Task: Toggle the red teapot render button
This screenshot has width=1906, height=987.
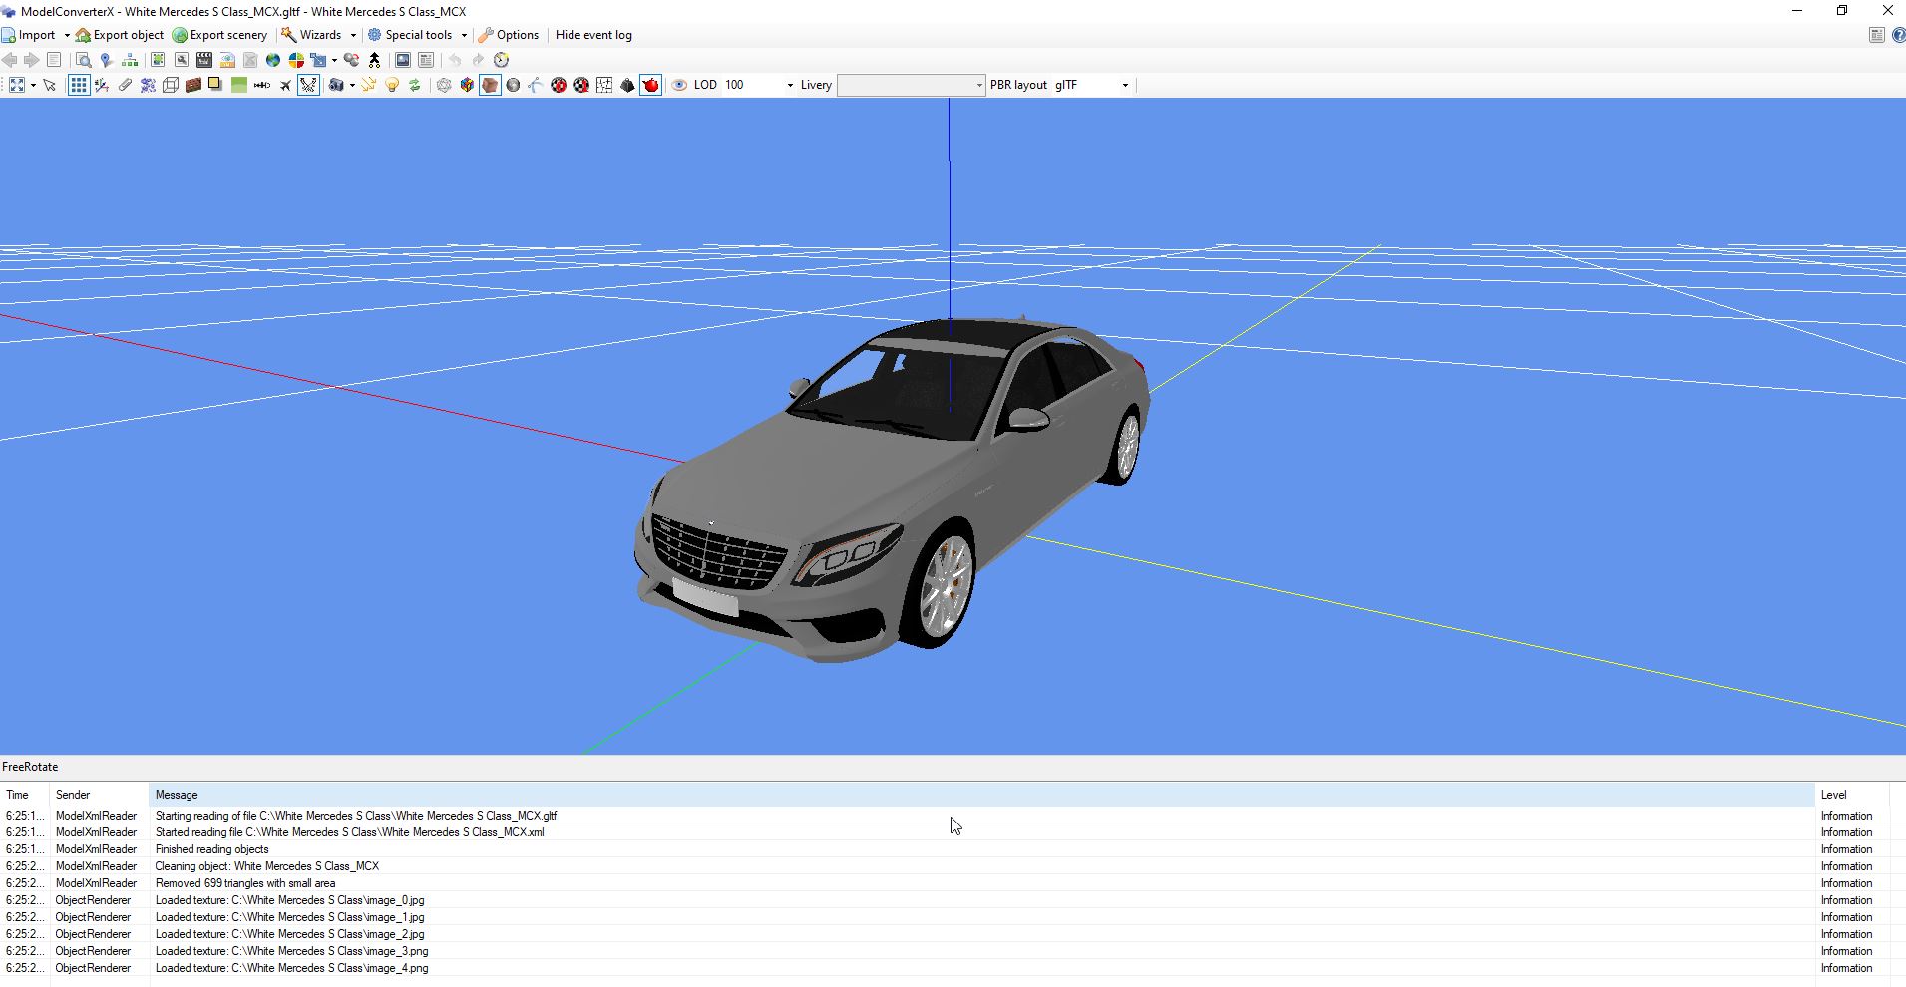Action: coord(651,85)
